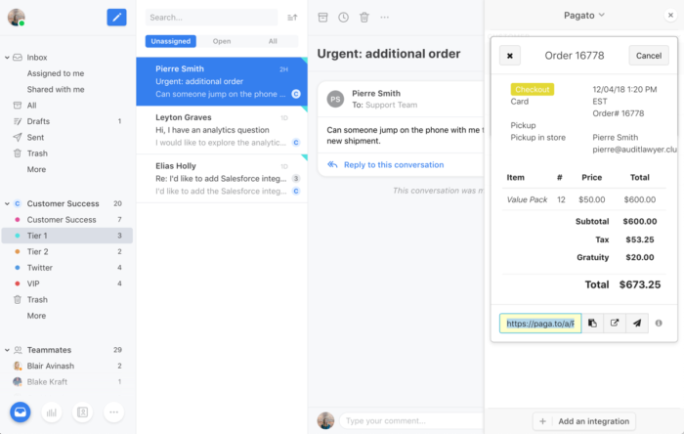Click the blue inbox button in bottom bar
This screenshot has width=684, height=434.
coord(21,412)
